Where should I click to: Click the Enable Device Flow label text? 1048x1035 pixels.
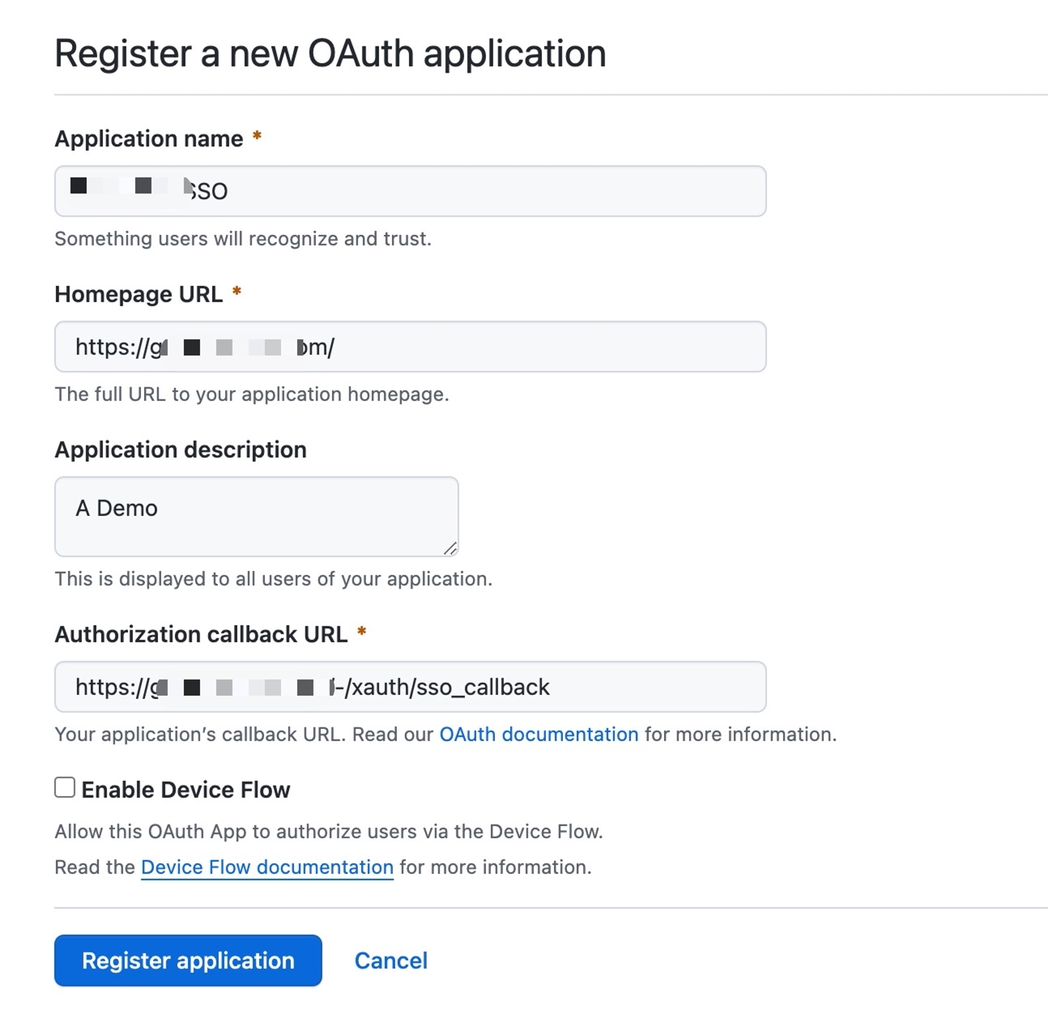click(185, 790)
